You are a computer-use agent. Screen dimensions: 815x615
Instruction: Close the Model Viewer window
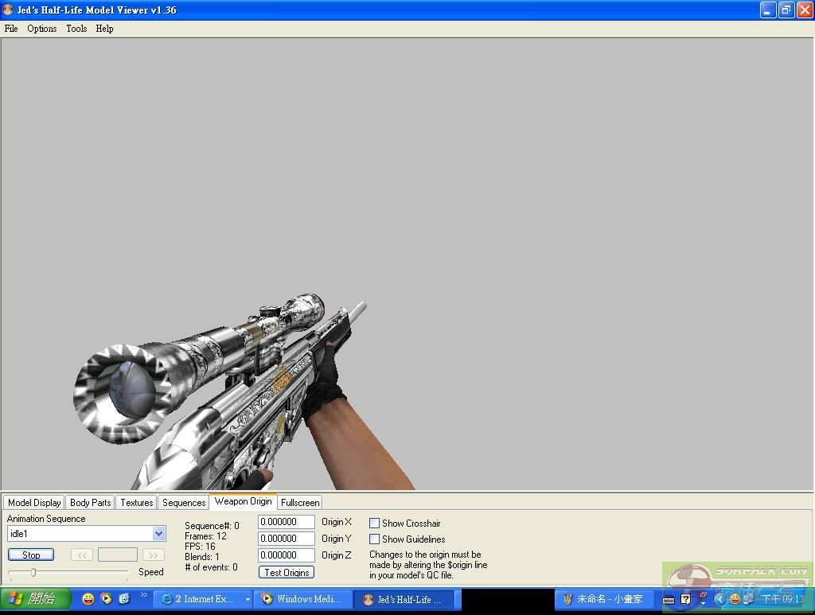[805, 10]
